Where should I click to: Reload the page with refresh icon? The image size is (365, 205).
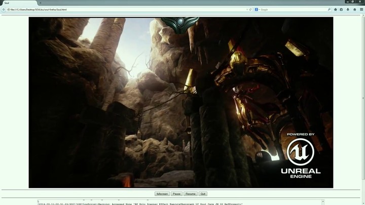coord(250,10)
